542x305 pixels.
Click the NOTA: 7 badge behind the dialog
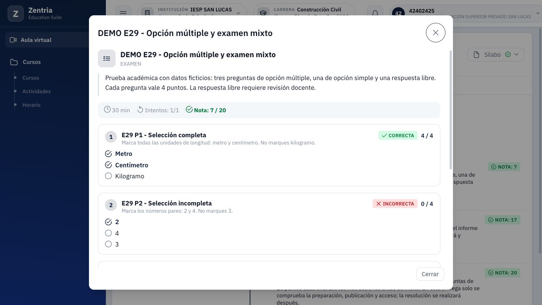[504, 167]
